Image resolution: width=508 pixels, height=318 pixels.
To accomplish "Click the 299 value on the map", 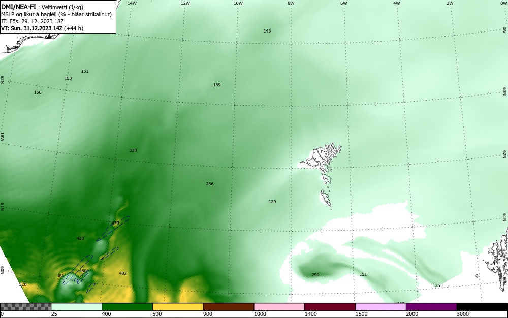I will (x=315, y=275).
